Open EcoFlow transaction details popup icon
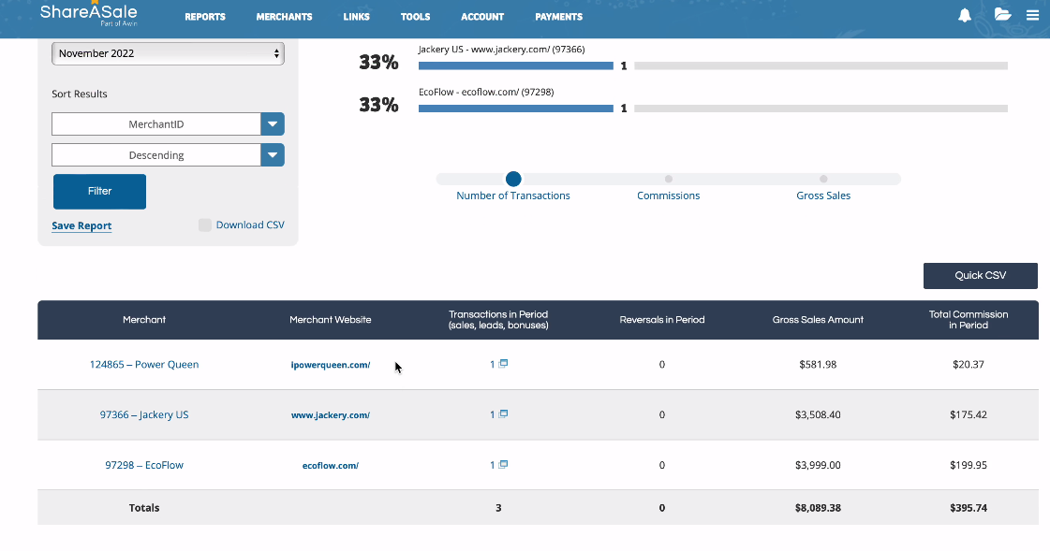This screenshot has height=551, width=1050. pyautogui.click(x=504, y=464)
